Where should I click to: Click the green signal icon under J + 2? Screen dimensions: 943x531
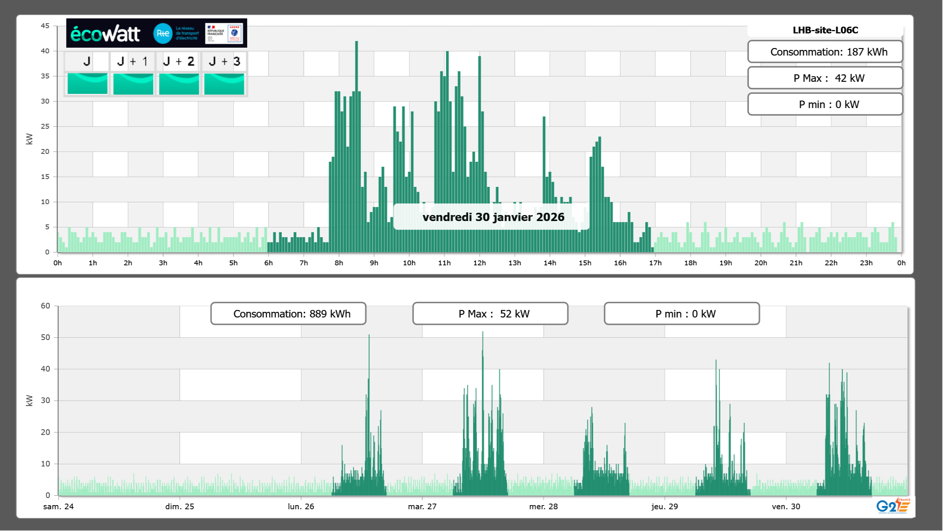(179, 84)
